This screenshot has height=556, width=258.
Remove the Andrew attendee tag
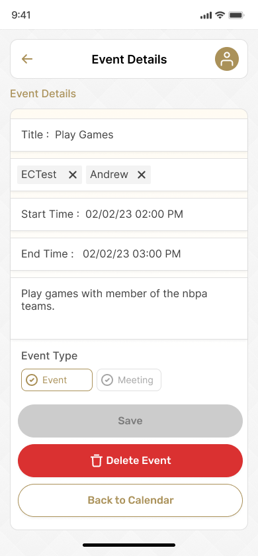142,175
